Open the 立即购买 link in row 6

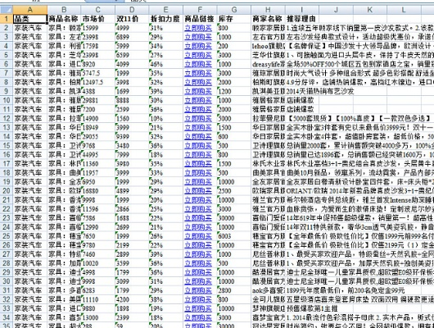(x=198, y=64)
